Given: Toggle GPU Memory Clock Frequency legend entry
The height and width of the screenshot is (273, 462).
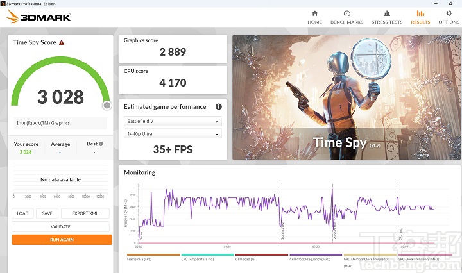Looking at the screenshot, I should pyautogui.click(x=370, y=260).
